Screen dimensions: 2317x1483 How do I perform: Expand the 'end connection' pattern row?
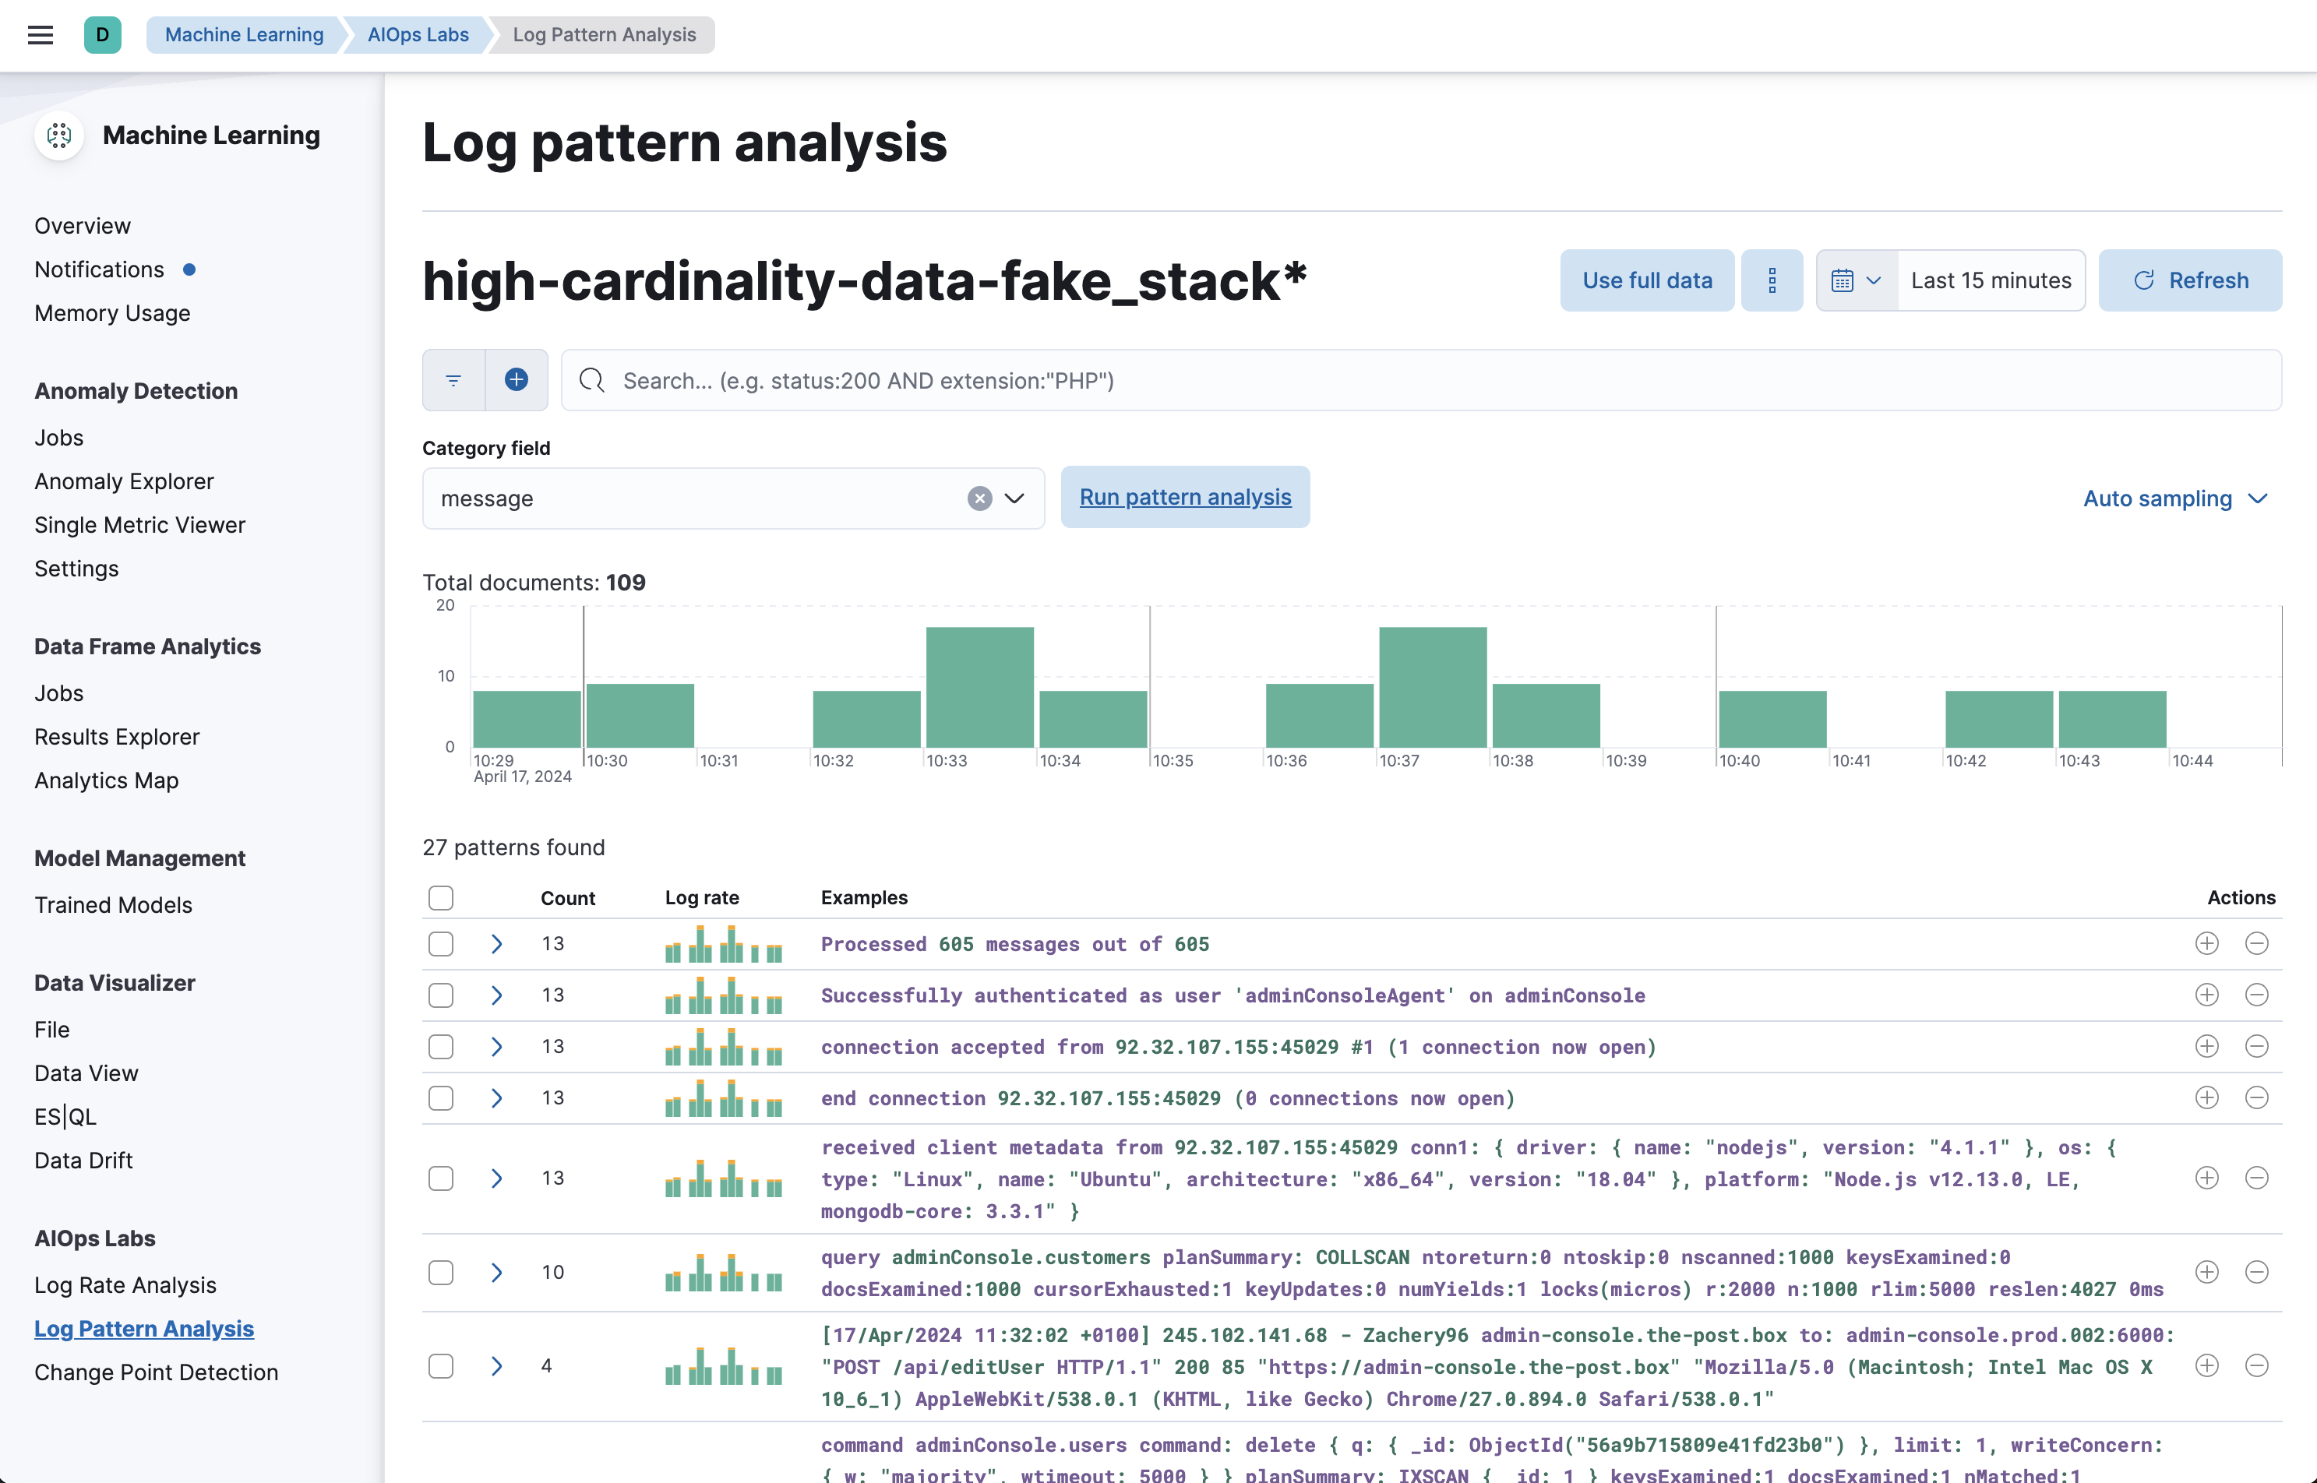point(497,1097)
